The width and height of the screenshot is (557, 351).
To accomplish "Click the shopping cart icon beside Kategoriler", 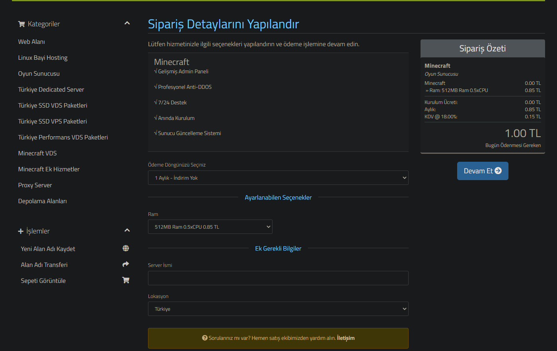I will click(21, 24).
